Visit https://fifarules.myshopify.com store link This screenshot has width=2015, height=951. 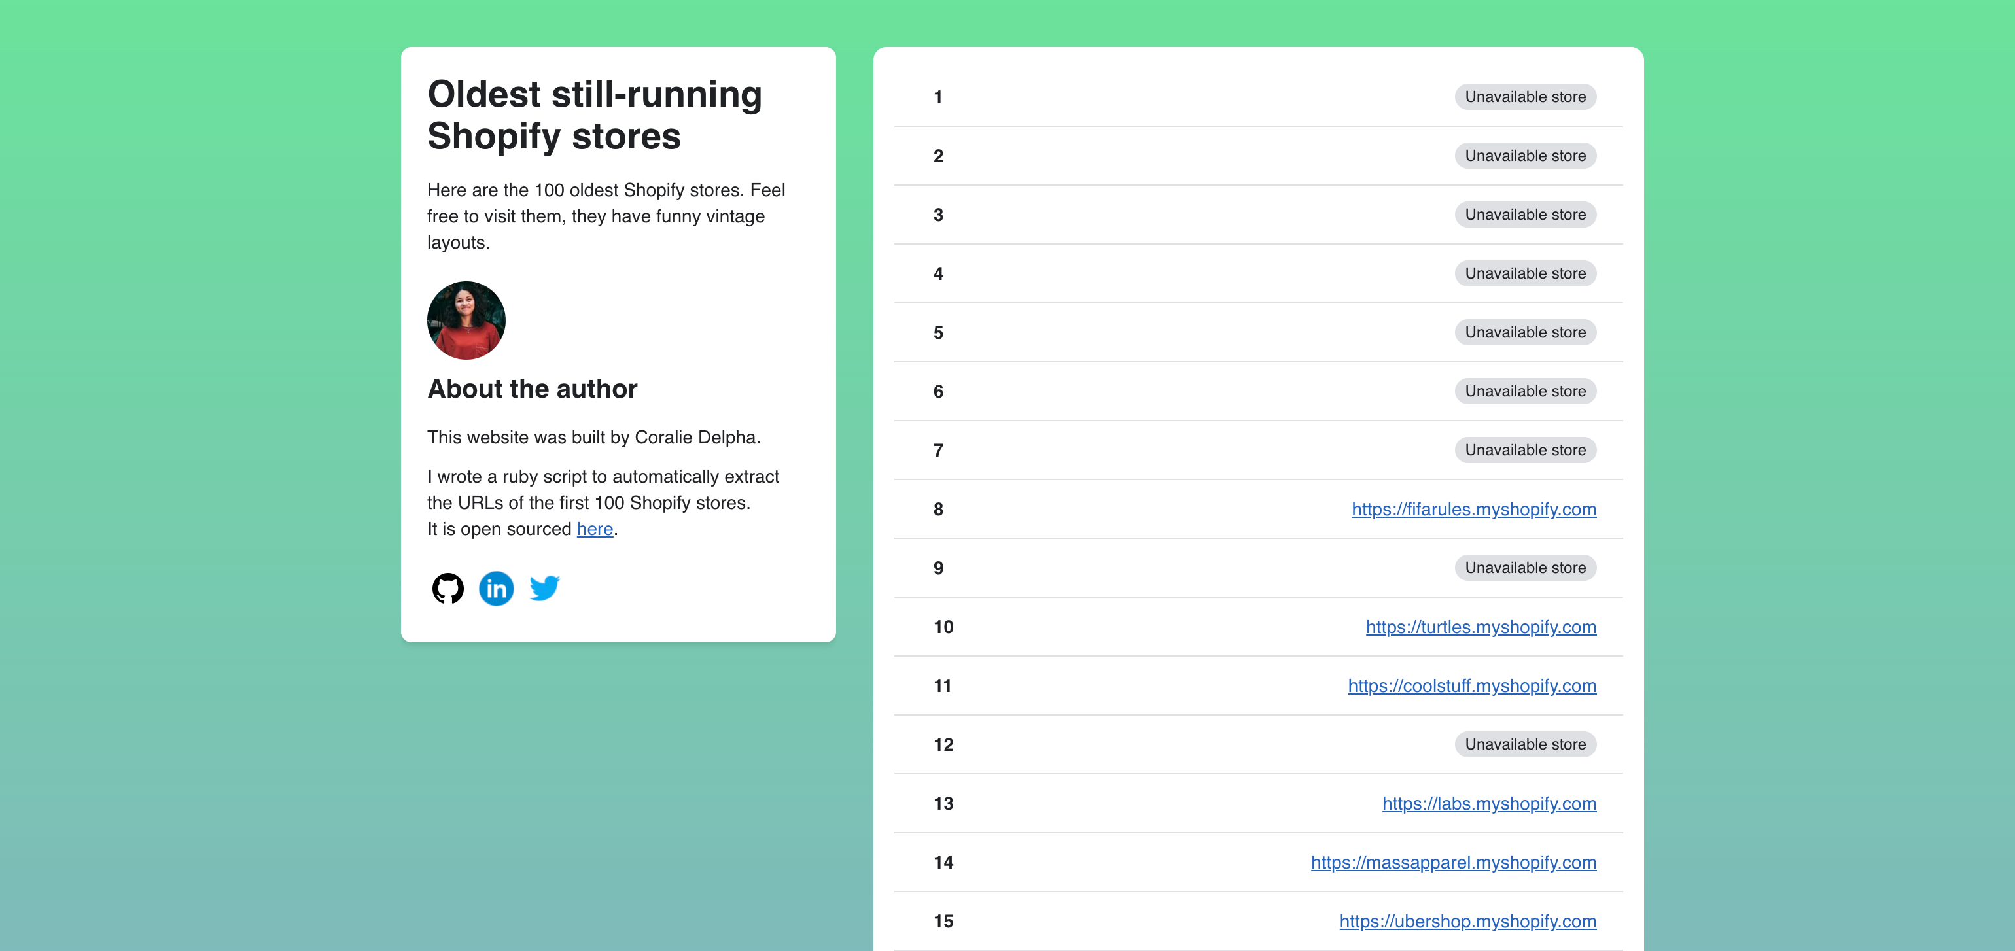[1474, 509]
